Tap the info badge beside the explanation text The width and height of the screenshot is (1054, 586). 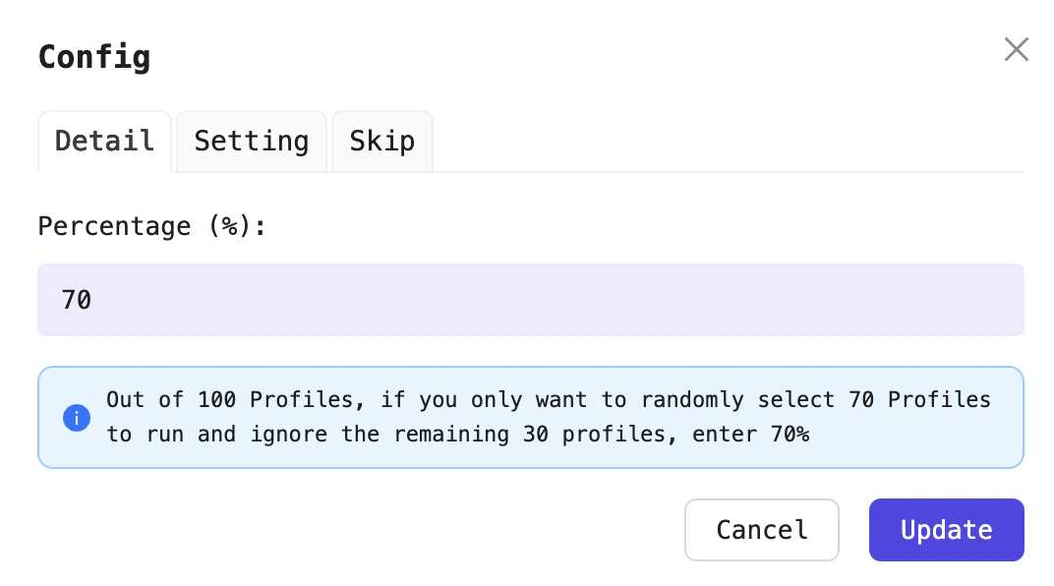click(77, 418)
